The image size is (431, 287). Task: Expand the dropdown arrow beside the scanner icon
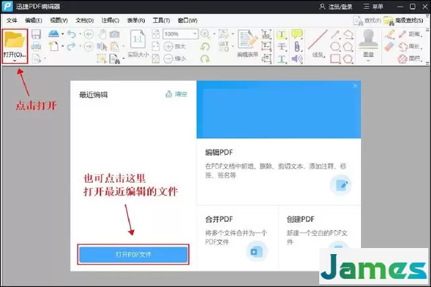[63, 34]
